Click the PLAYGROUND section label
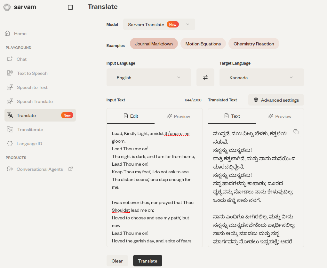The image size is (327, 268). tap(19, 48)
